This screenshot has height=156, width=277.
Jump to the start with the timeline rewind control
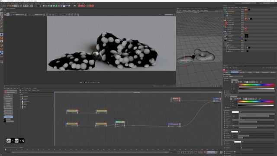[179, 152]
